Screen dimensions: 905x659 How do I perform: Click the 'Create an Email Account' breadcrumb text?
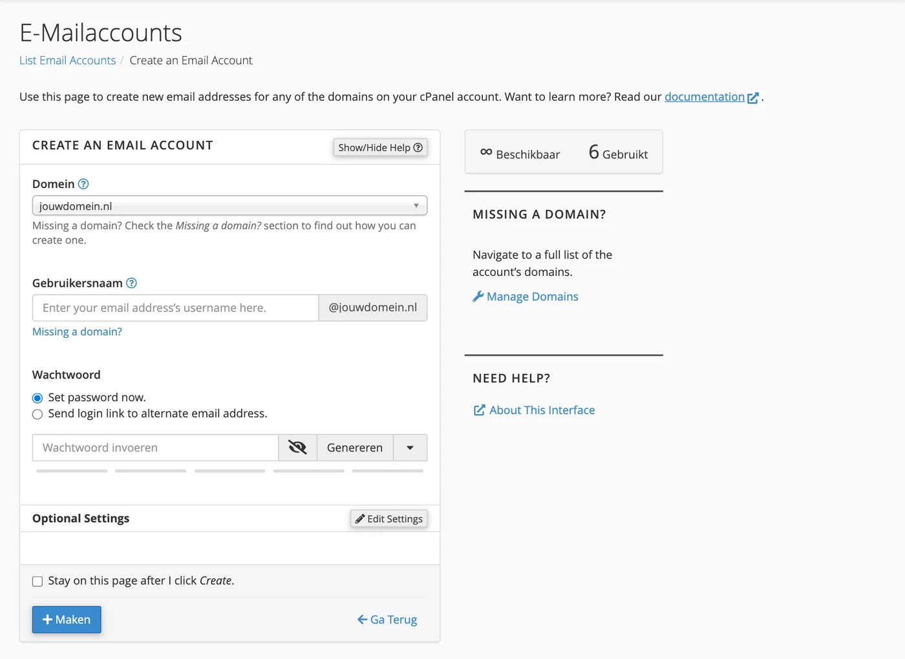tap(191, 60)
